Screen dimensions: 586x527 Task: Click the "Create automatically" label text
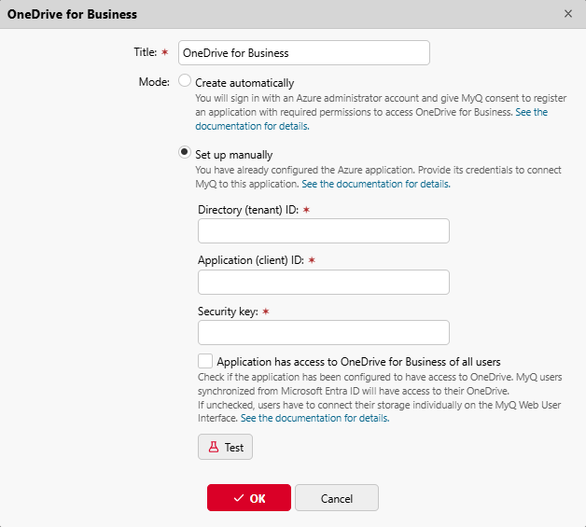[244, 83]
